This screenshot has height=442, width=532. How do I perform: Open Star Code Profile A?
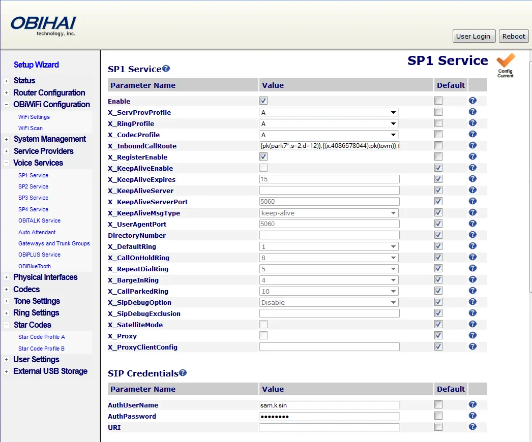pyautogui.click(x=41, y=337)
